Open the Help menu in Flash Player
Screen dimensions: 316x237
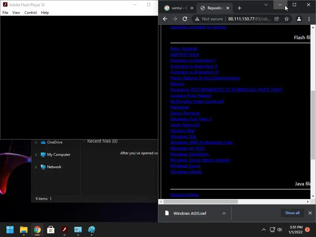tap(45, 12)
